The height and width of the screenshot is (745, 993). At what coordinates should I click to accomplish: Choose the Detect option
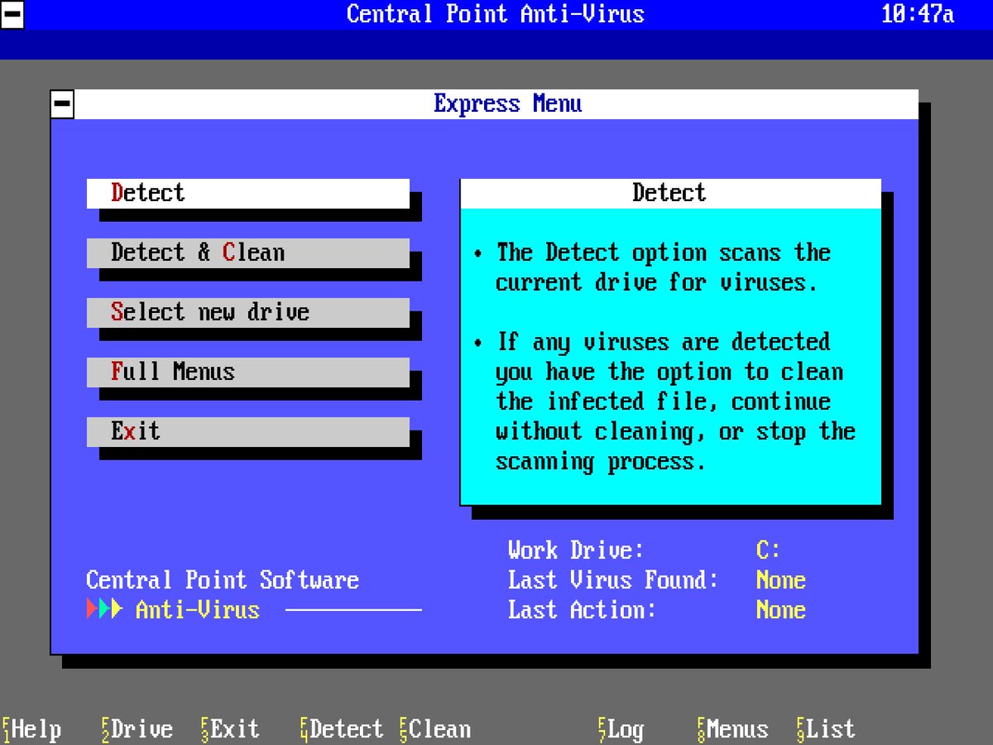(x=248, y=194)
